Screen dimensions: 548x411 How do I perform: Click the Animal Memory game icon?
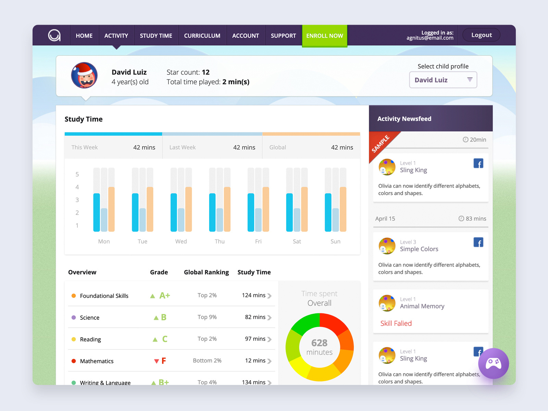pos(387,303)
